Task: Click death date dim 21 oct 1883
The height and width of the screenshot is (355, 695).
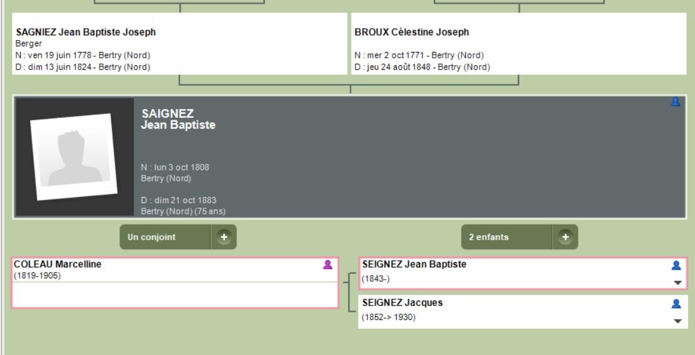Action: [x=179, y=200]
